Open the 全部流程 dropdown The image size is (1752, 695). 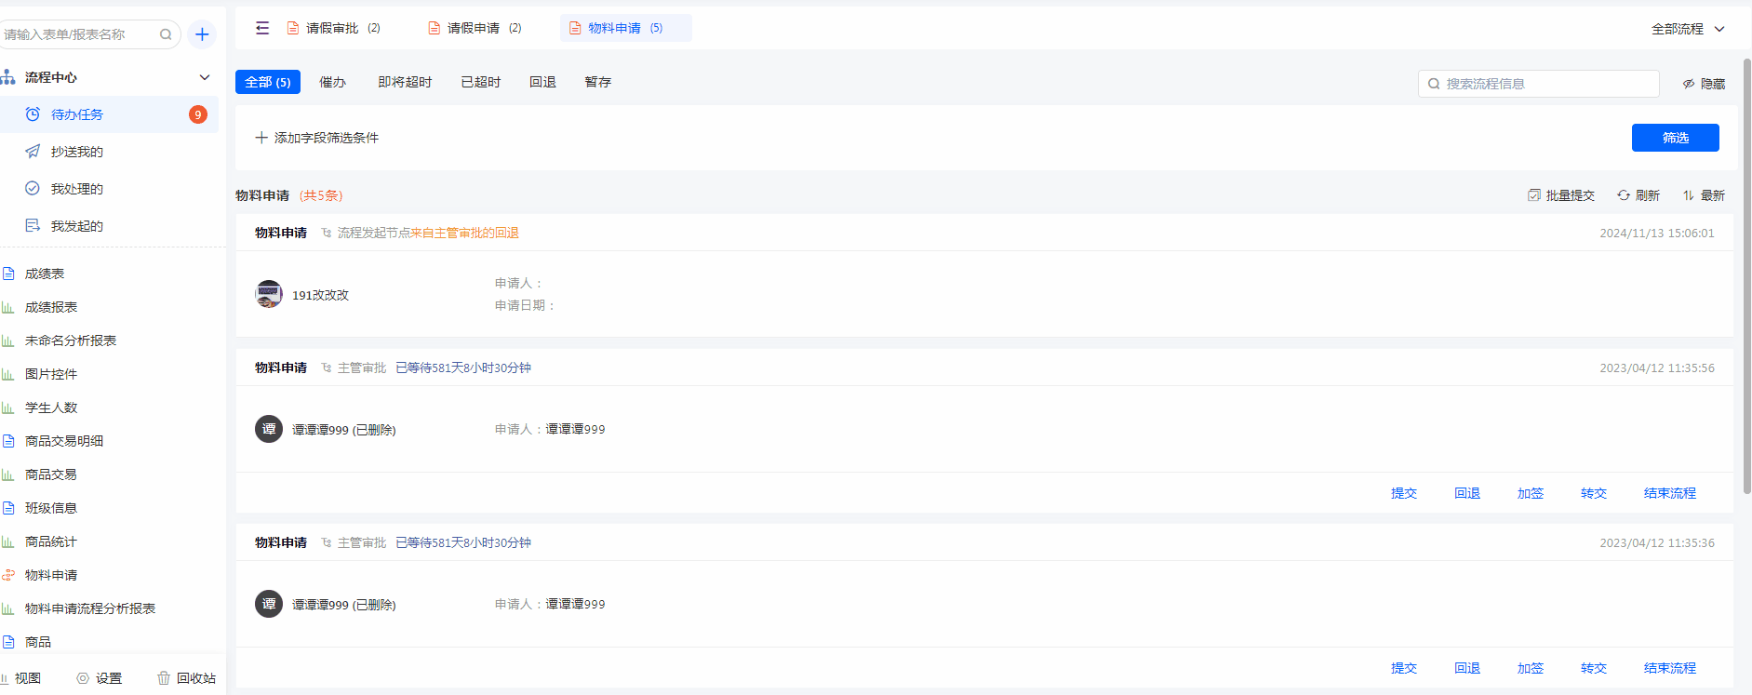point(1687,29)
